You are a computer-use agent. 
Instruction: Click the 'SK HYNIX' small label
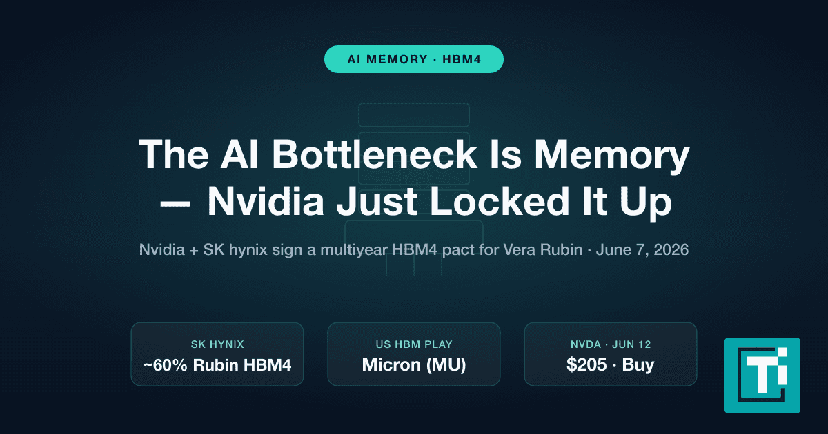coord(217,344)
